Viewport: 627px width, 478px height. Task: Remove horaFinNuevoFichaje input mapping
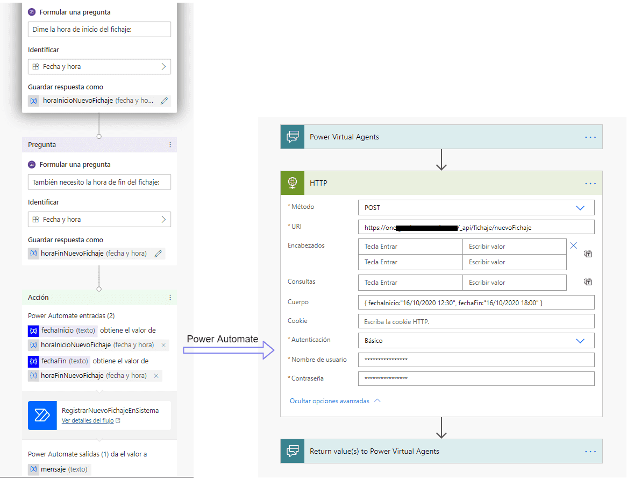click(x=156, y=376)
